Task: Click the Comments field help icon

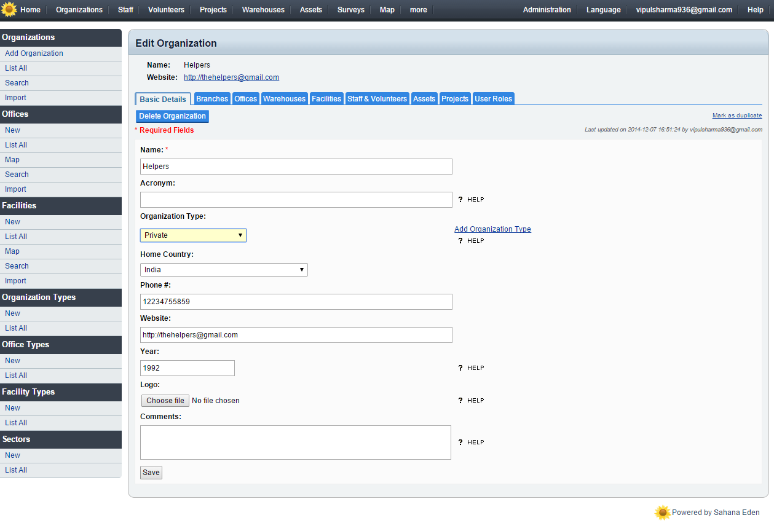Action: tap(460, 442)
